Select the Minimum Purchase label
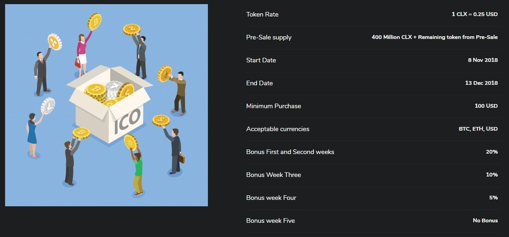Screen dimensions: 509x237 pyautogui.click(x=274, y=106)
